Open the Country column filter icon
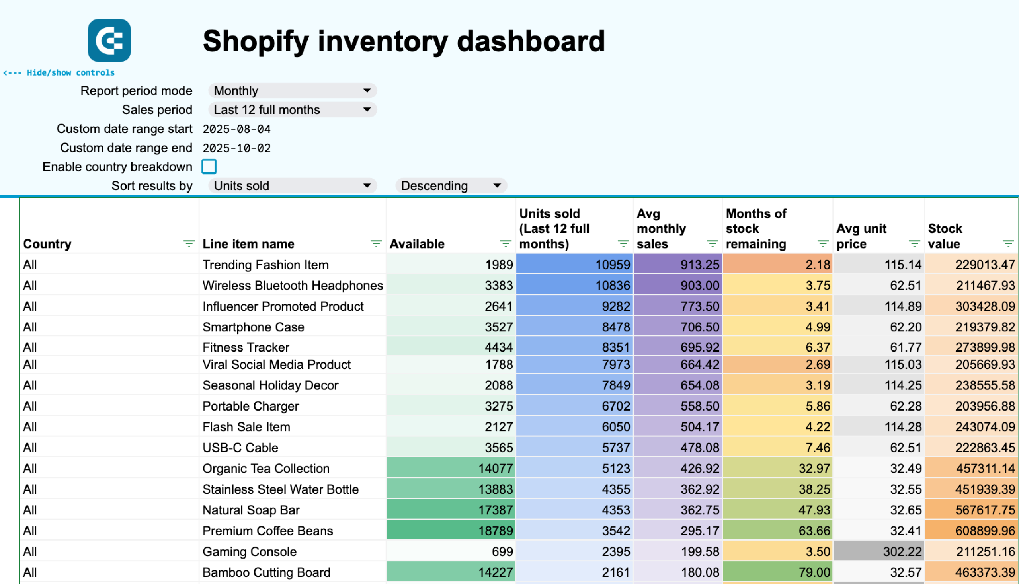Viewport: 1019px width, 584px height. click(189, 243)
